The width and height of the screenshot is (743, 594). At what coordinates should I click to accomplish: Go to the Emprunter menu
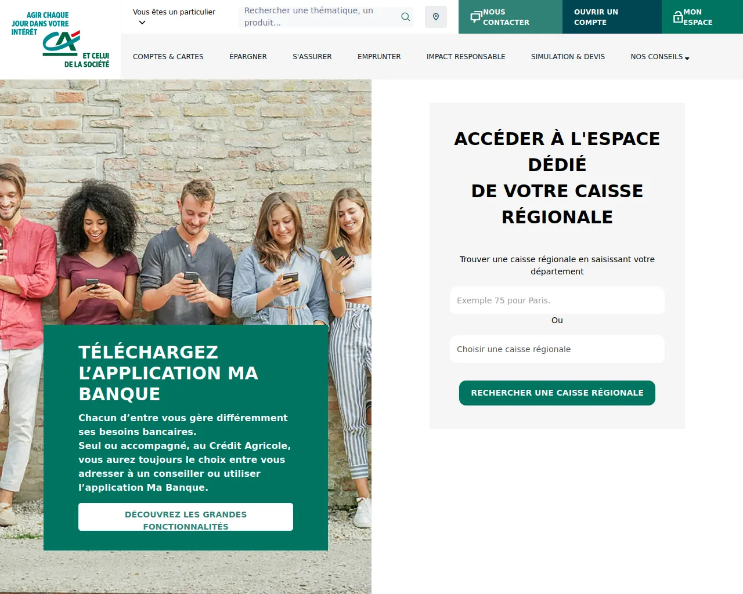(379, 57)
